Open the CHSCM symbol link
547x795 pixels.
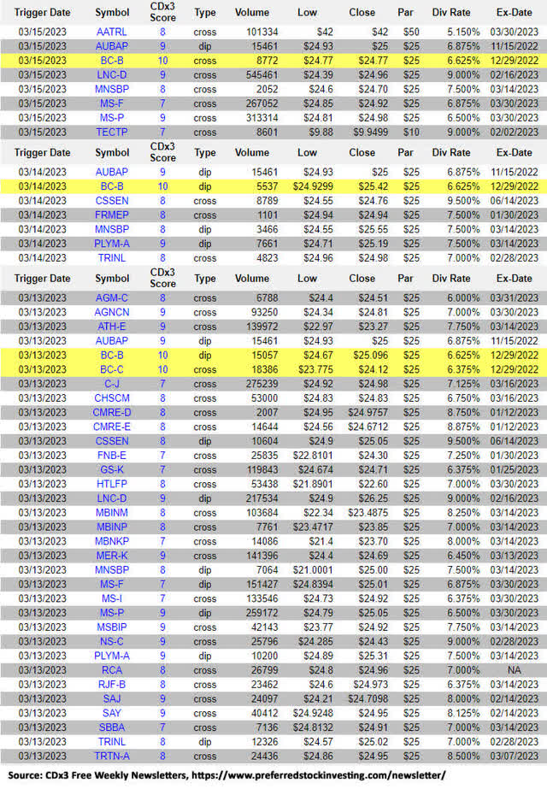111,398
